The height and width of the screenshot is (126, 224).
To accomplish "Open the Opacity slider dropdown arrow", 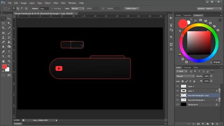I will [x=211, y=76].
